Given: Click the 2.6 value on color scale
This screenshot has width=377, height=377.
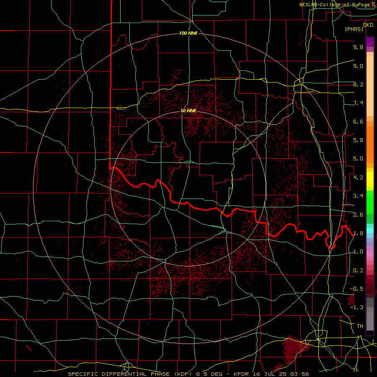Looking at the screenshot, I should 358,215.
